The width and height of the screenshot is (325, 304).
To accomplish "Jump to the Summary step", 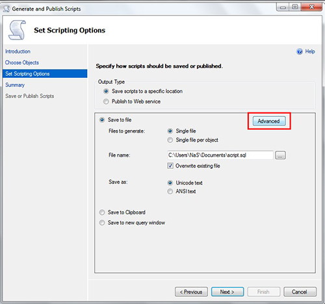I will click(x=15, y=85).
